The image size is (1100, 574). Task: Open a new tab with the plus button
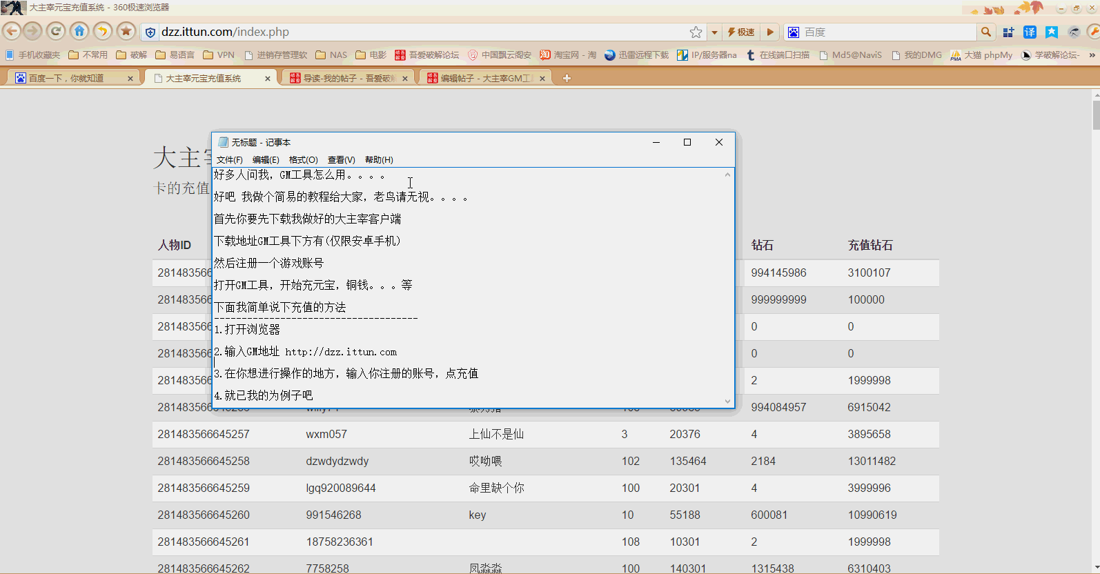click(567, 79)
